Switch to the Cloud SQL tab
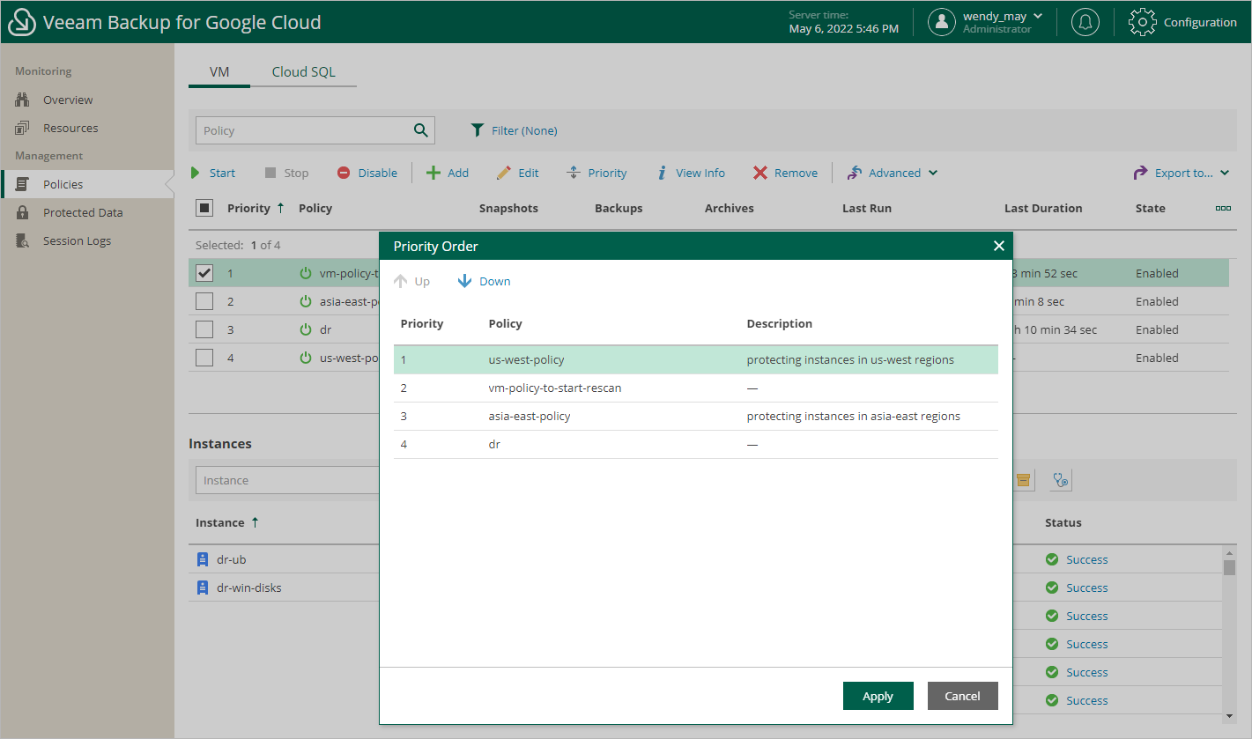 coord(303,72)
